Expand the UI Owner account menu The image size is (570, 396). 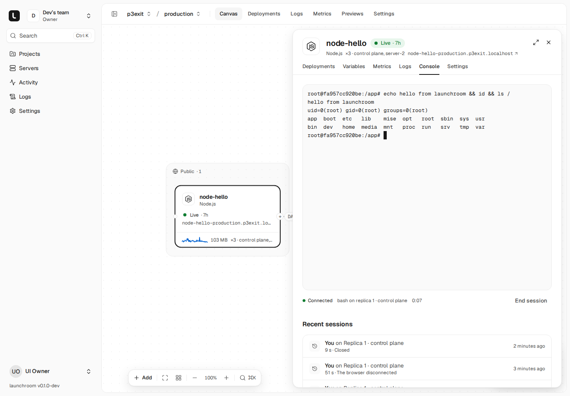[x=89, y=371]
